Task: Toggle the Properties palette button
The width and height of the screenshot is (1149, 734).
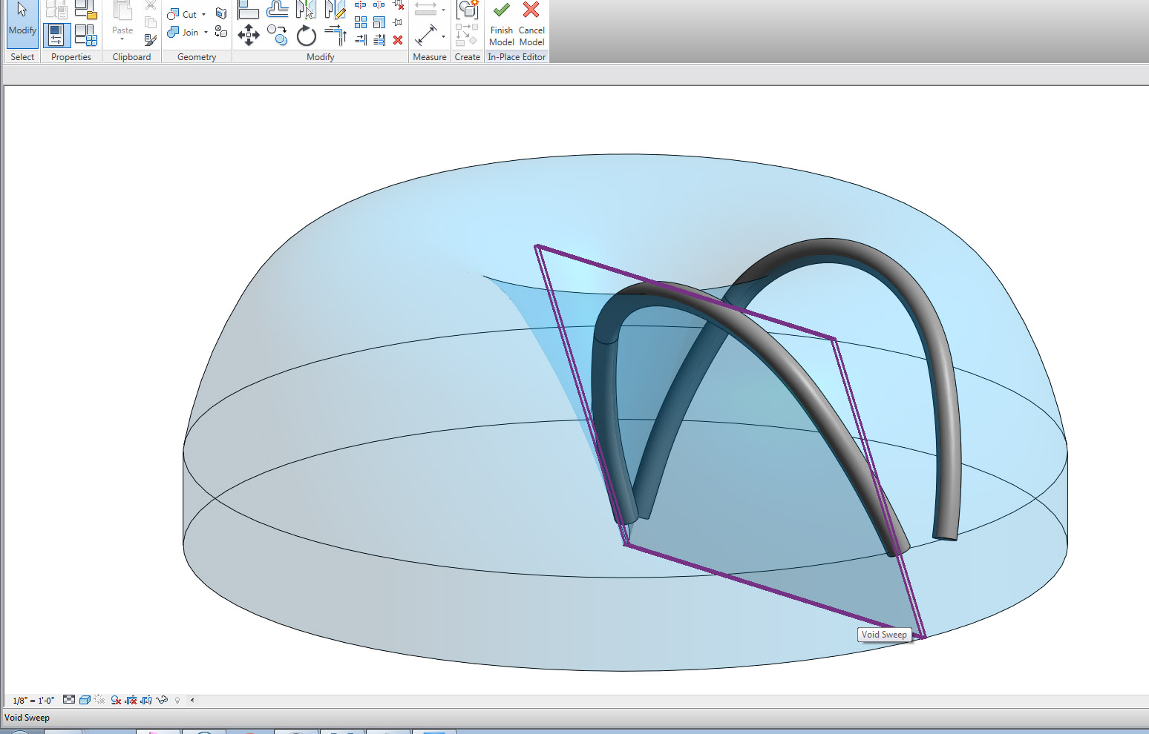Action: (x=56, y=35)
